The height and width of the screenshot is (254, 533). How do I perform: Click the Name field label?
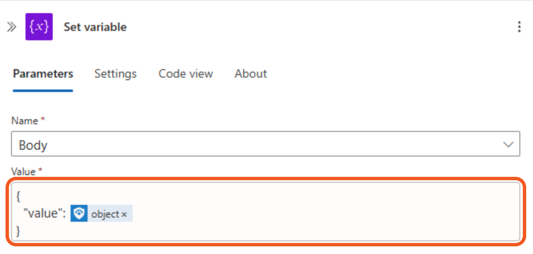[25, 121]
